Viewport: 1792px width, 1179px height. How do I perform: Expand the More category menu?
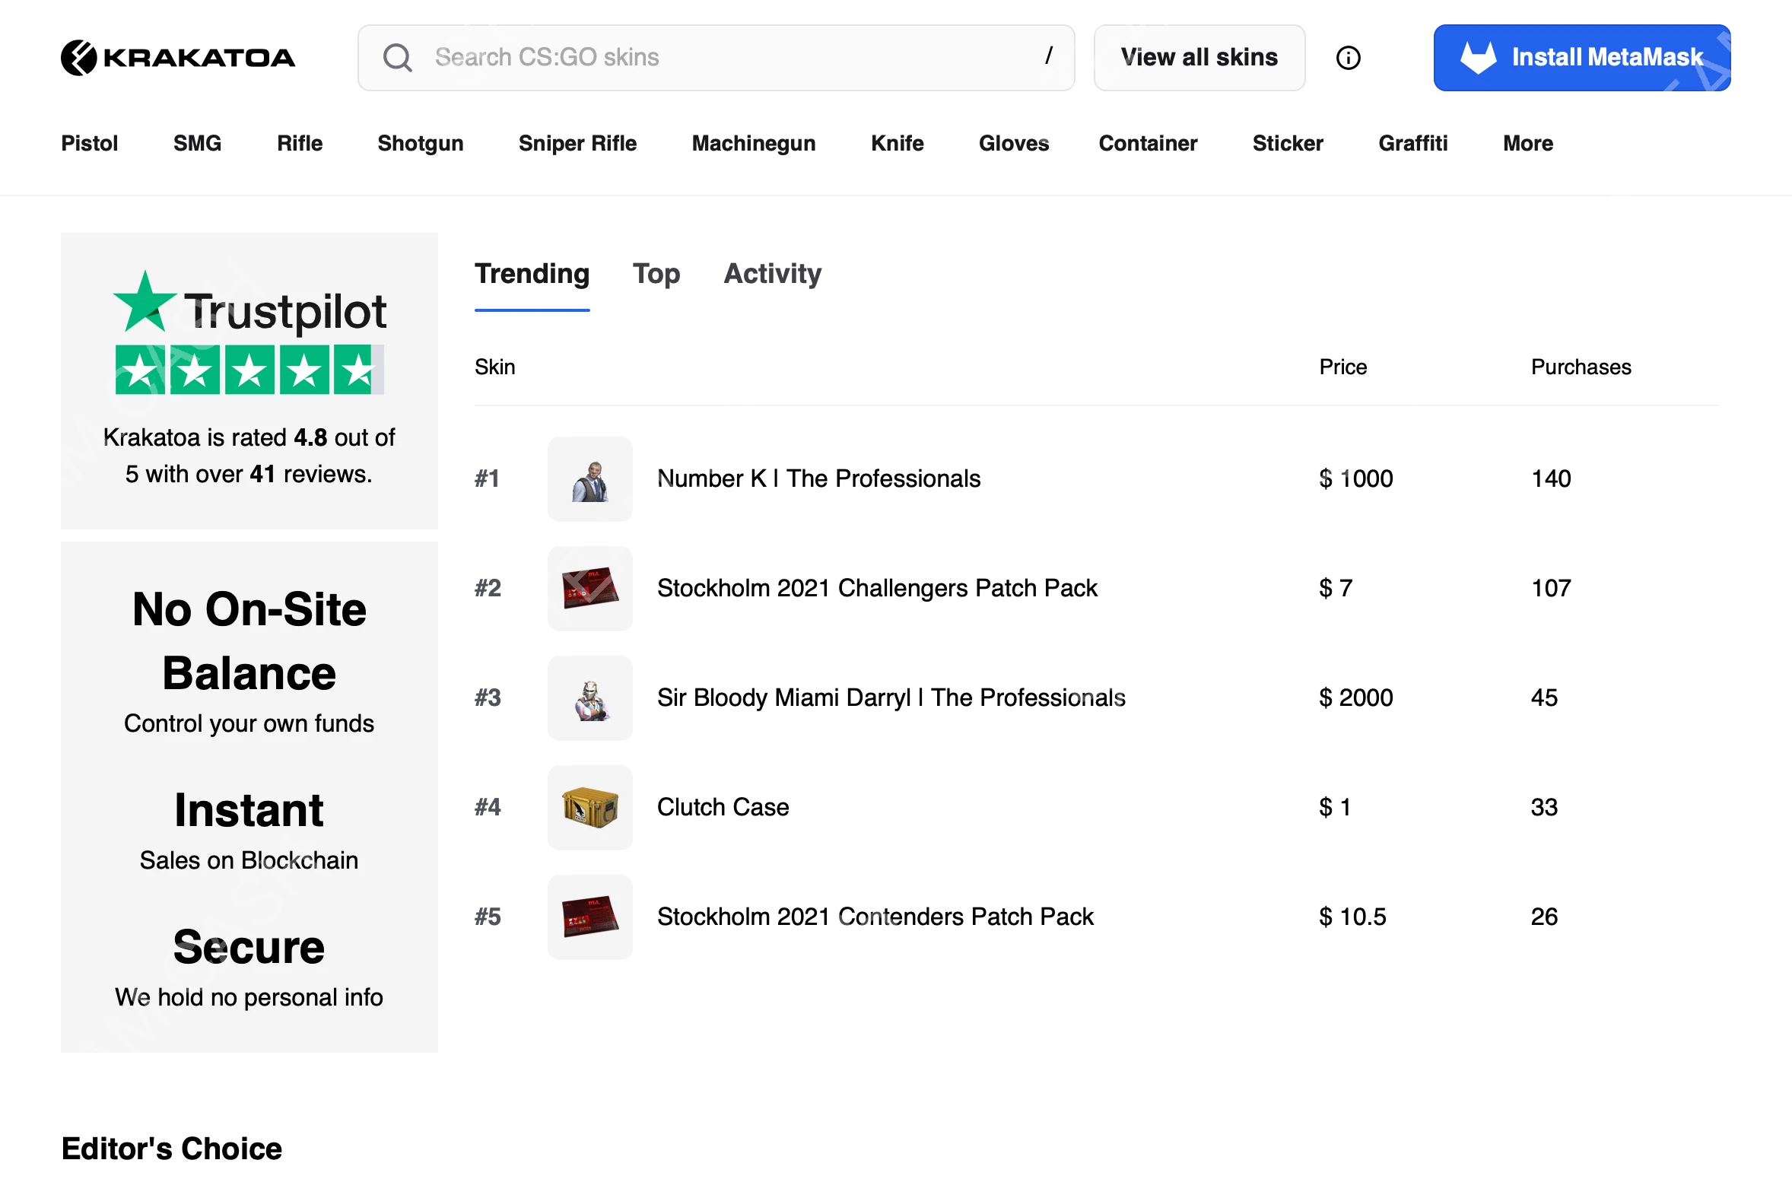pyautogui.click(x=1527, y=144)
